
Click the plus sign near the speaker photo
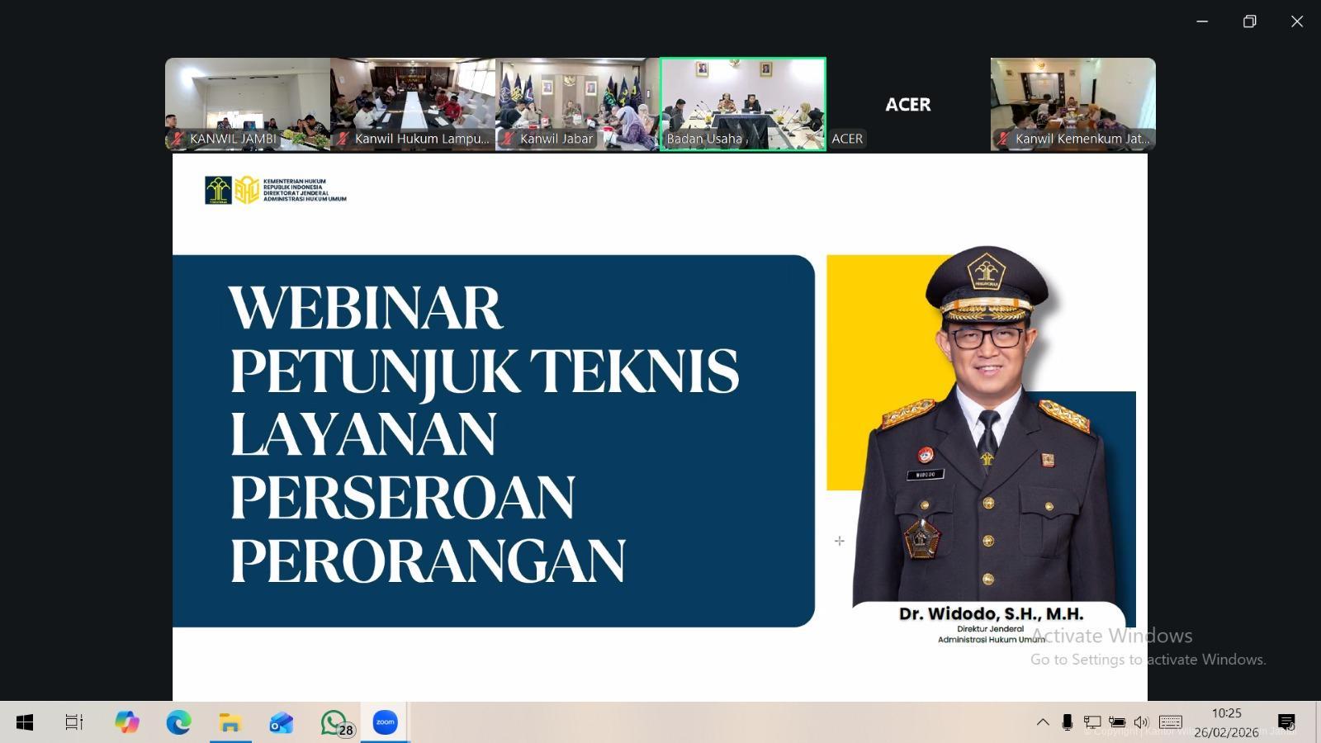coord(840,541)
